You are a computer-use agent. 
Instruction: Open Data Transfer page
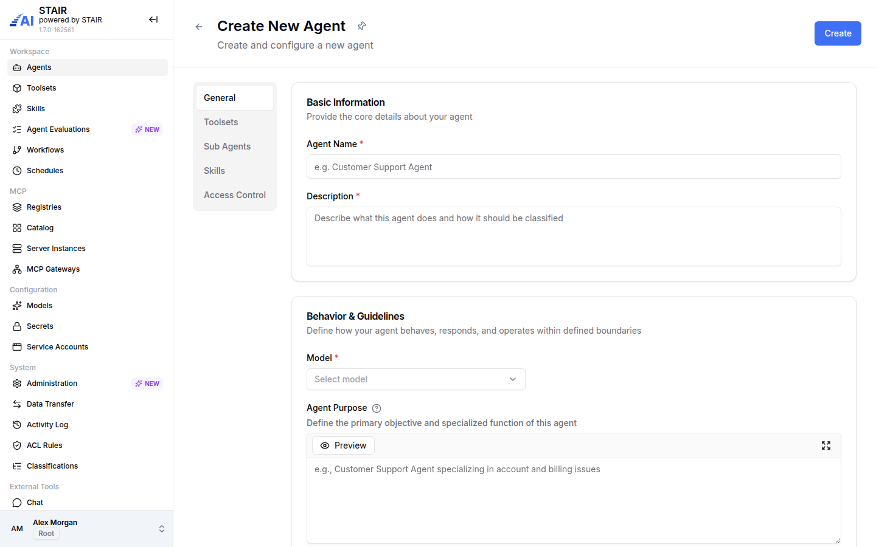(88, 404)
